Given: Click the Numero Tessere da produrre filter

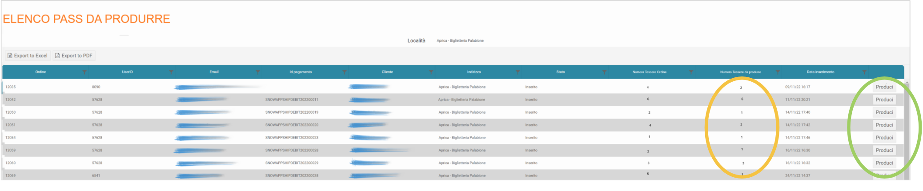Looking at the screenshot, I should (x=778, y=72).
